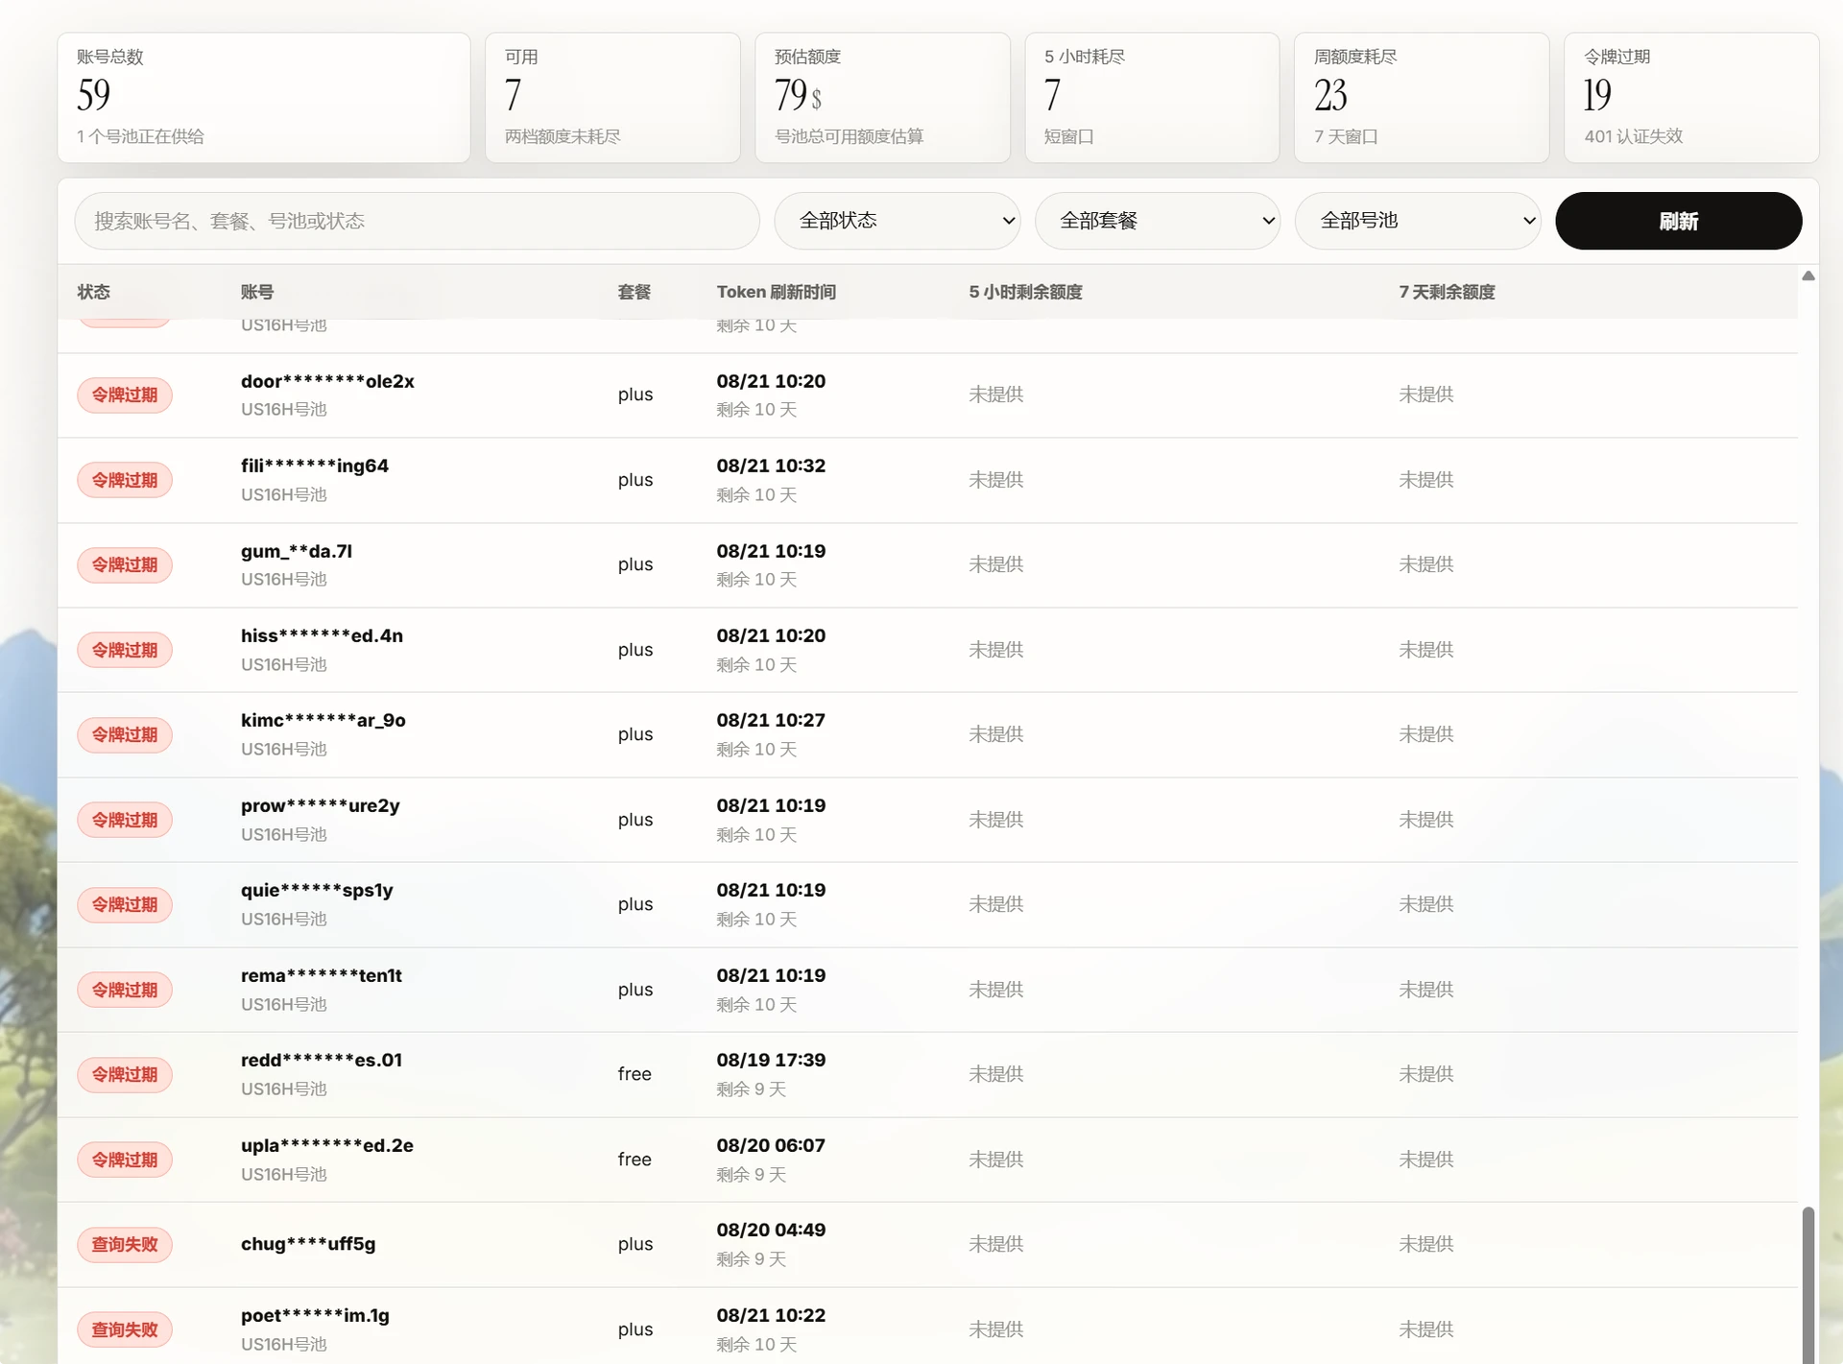Viewport: 1843px width, 1364px height.
Task: Click the Token 刷新时间 column header
Action: 776,292
